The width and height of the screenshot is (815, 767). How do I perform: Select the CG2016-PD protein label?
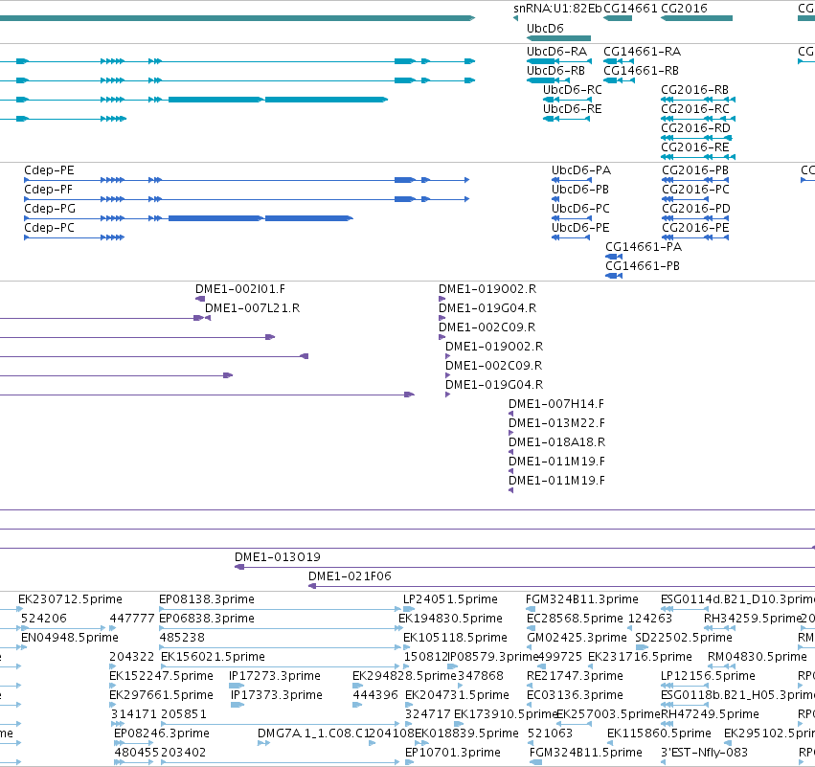point(696,209)
